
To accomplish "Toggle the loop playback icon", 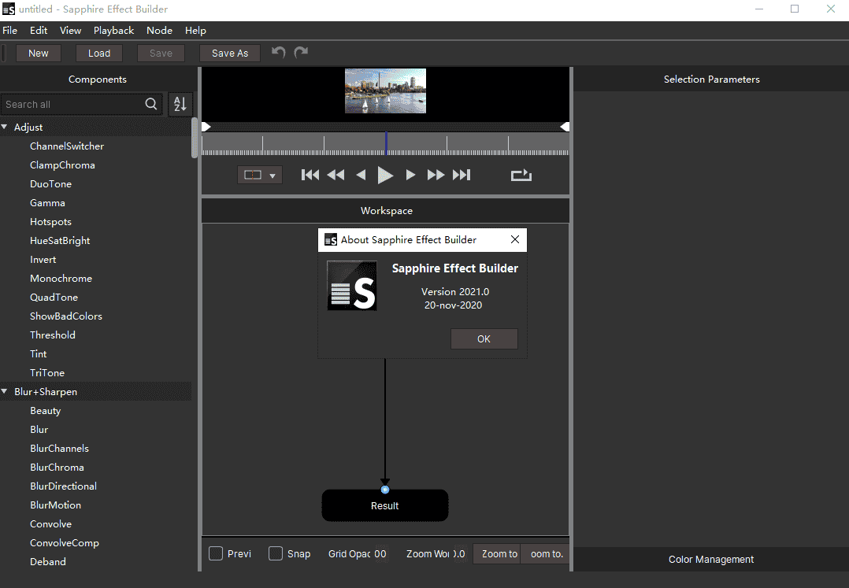I will (x=521, y=175).
